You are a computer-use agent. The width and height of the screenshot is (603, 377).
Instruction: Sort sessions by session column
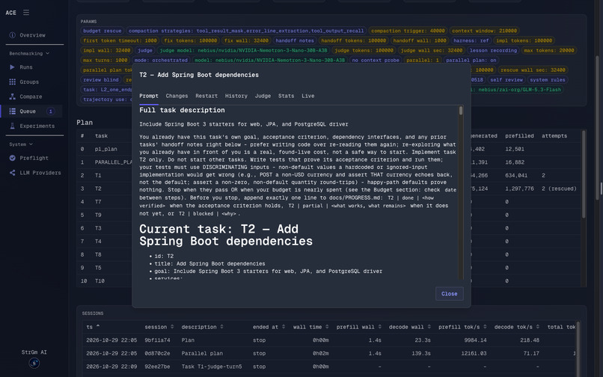pos(159,327)
